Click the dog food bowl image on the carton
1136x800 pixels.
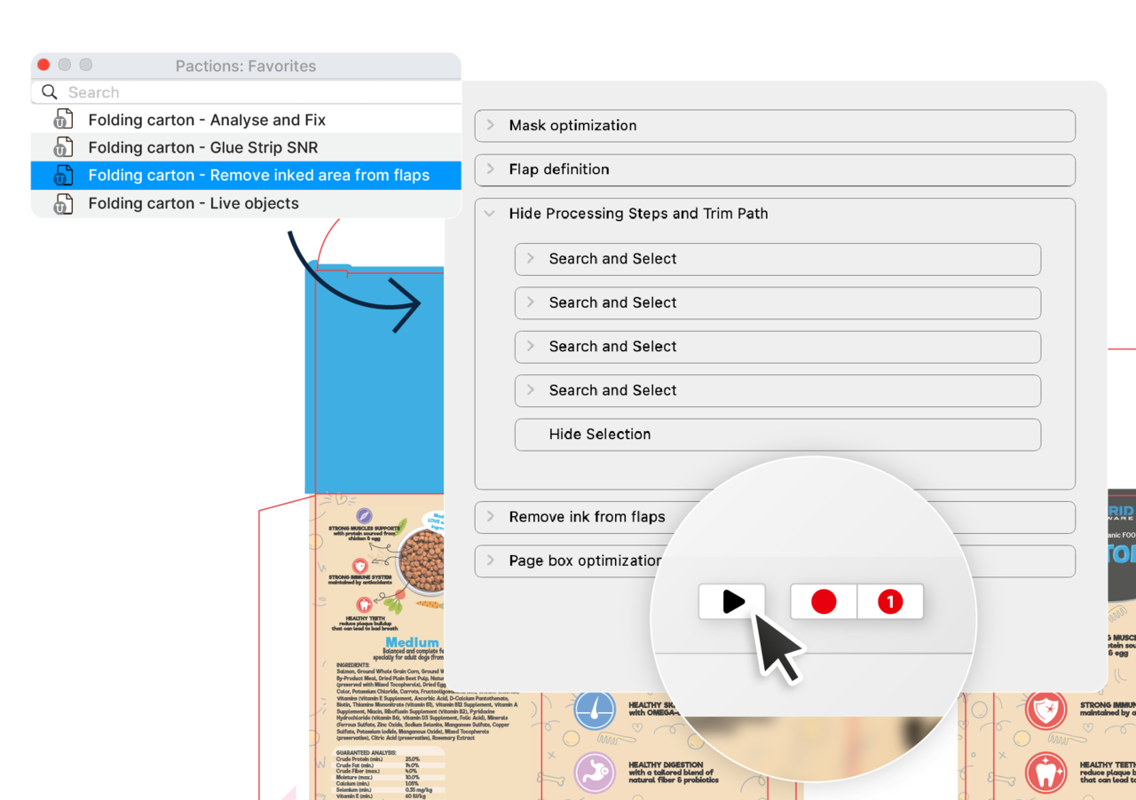click(x=421, y=561)
